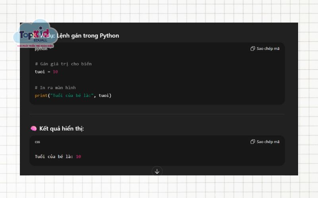318x198 pixels.
Task: Click the 'css' language label
Action: coord(37,142)
